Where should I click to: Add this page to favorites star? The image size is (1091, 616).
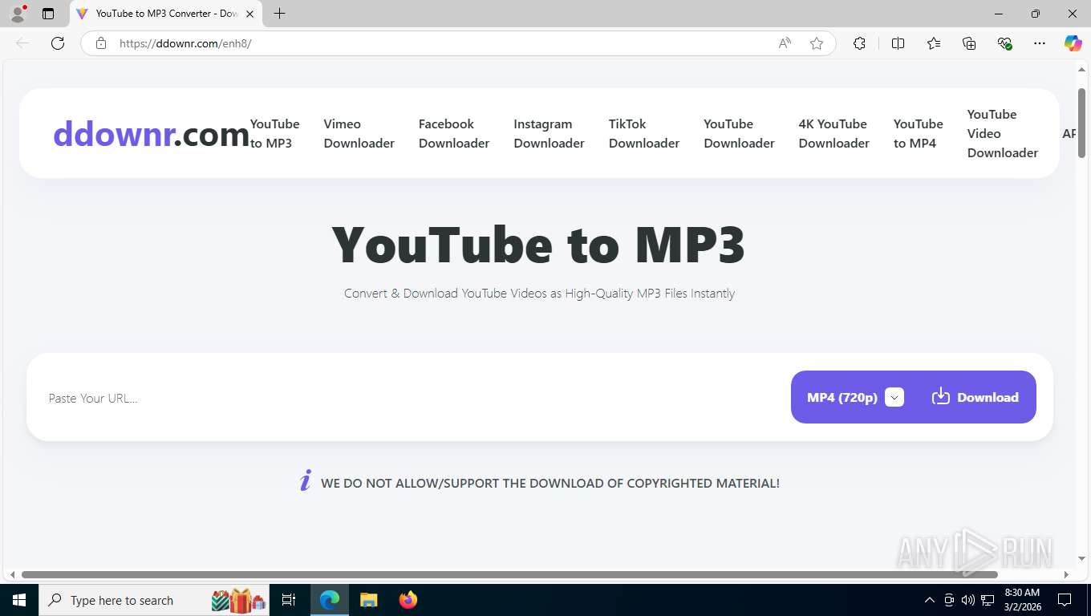point(817,43)
